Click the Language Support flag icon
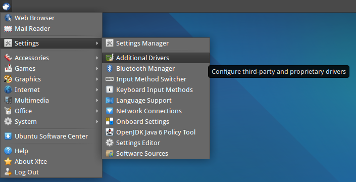The height and width of the screenshot is (182, 356). (x=110, y=100)
